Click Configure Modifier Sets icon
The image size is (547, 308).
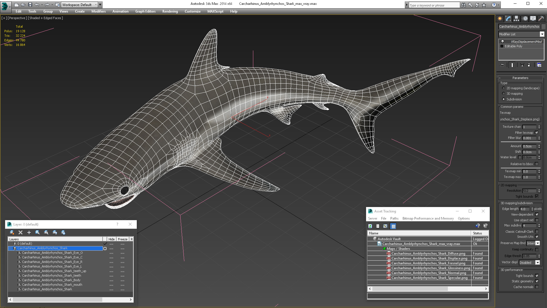coord(539,65)
